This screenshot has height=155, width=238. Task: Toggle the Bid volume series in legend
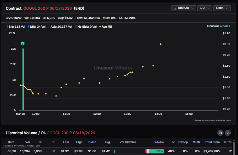pyautogui.click(x=16, y=27)
